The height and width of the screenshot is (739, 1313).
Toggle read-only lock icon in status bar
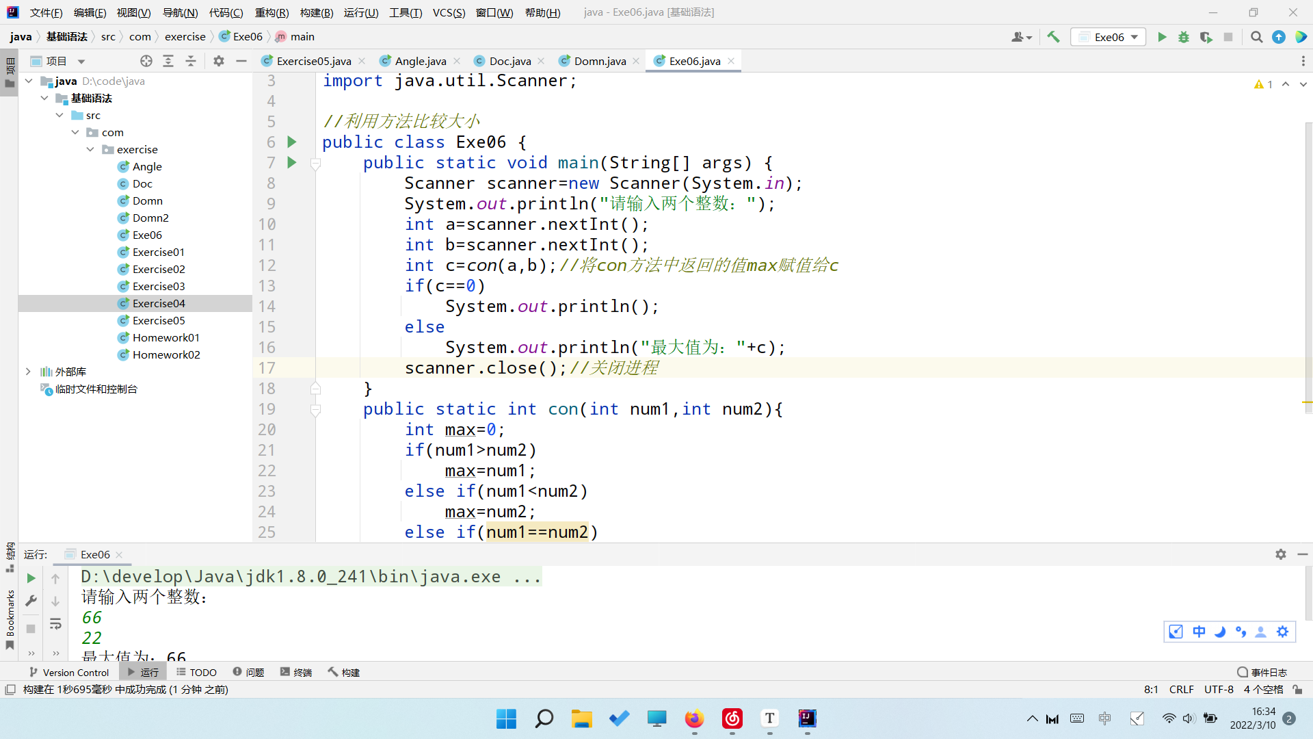click(1297, 690)
